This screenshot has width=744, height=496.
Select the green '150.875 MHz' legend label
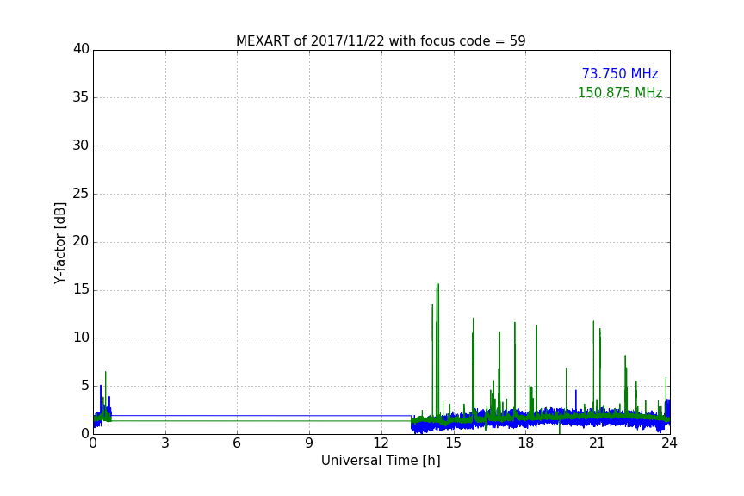(620, 92)
